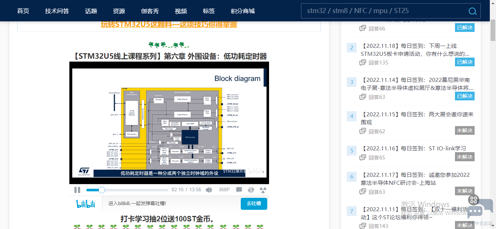
Task: Click the rank number 3 badge
Action: (x=351, y=82)
